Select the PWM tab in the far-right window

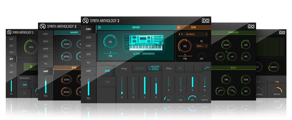277,82
